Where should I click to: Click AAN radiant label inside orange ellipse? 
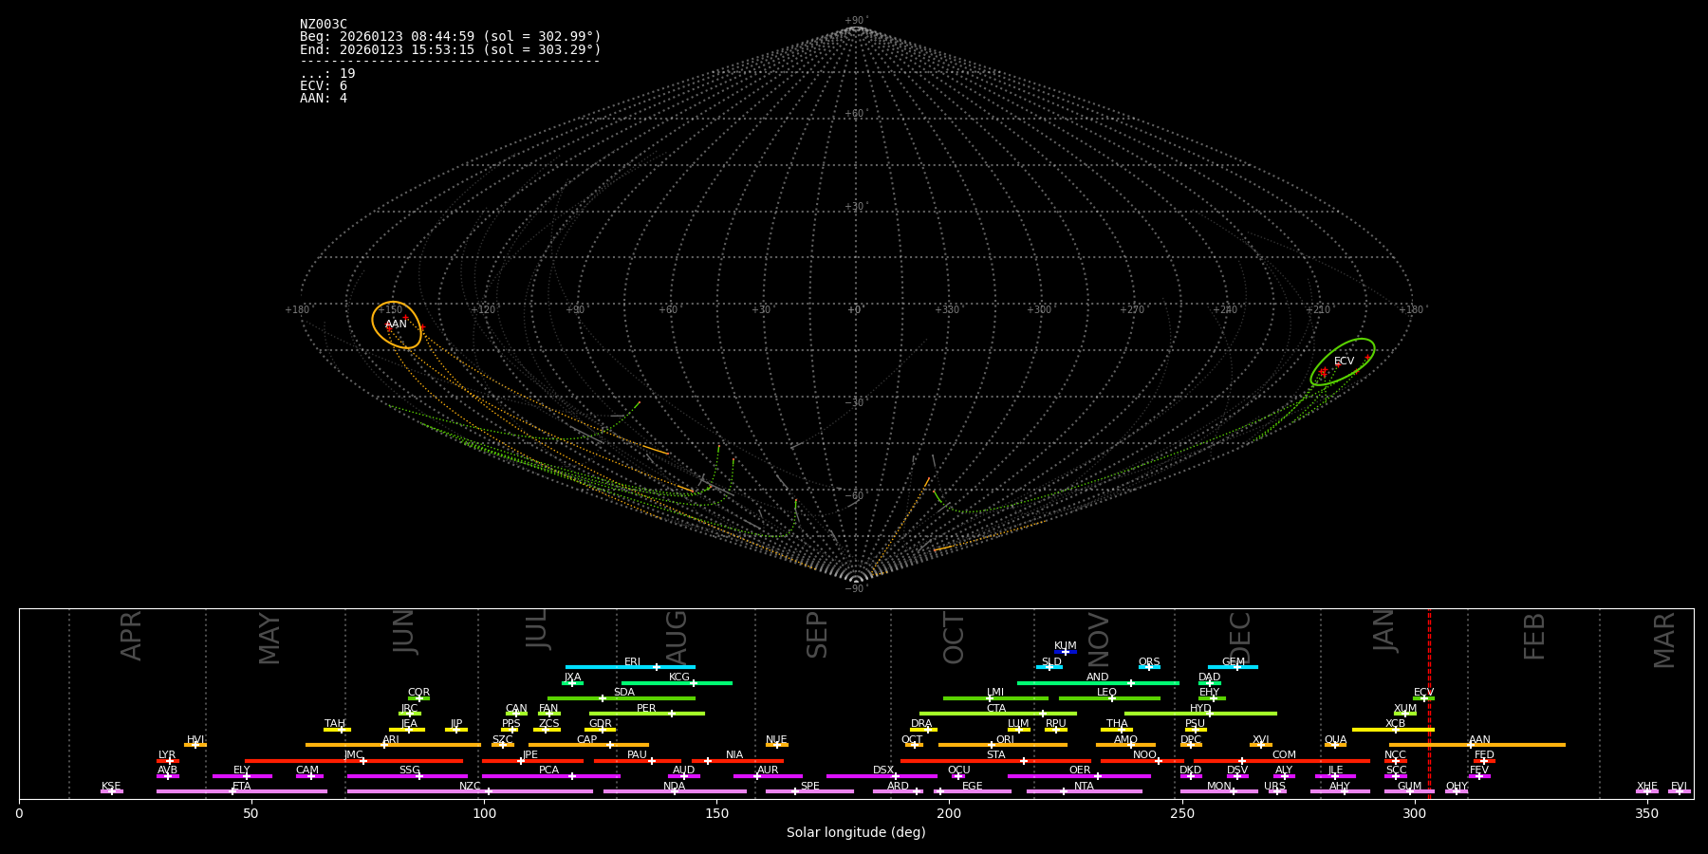tap(396, 325)
